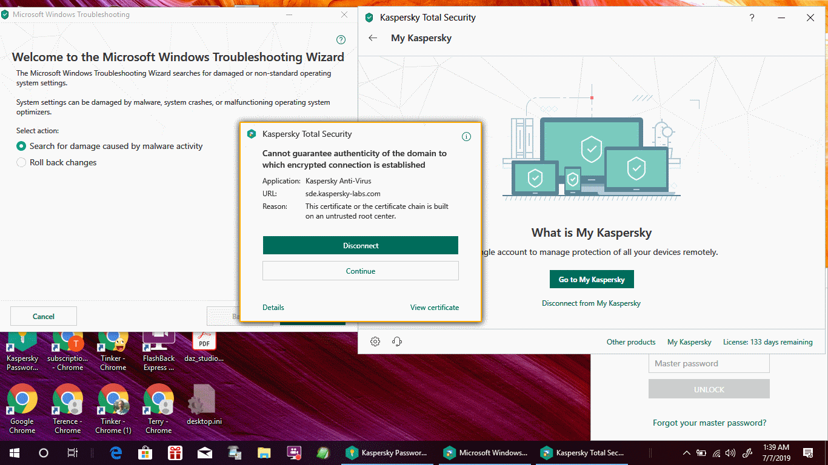Viewport: 828px width, 465px height.
Task: Click the battery icon in system tray
Action: click(x=701, y=453)
